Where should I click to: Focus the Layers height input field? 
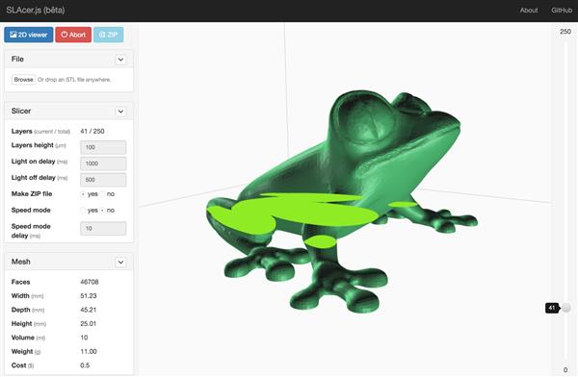[x=103, y=147]
